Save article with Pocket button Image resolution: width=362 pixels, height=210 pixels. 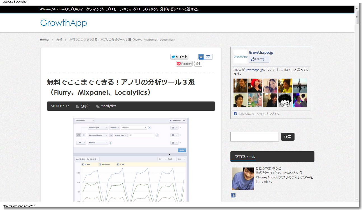point(184,64)
